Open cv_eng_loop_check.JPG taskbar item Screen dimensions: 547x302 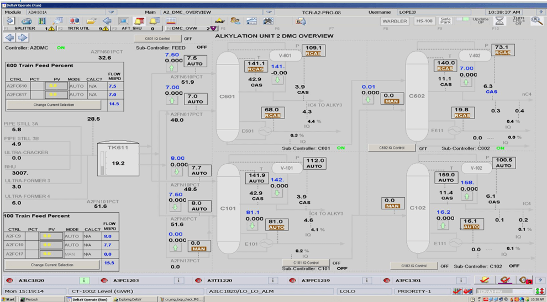tap(181, 299)
